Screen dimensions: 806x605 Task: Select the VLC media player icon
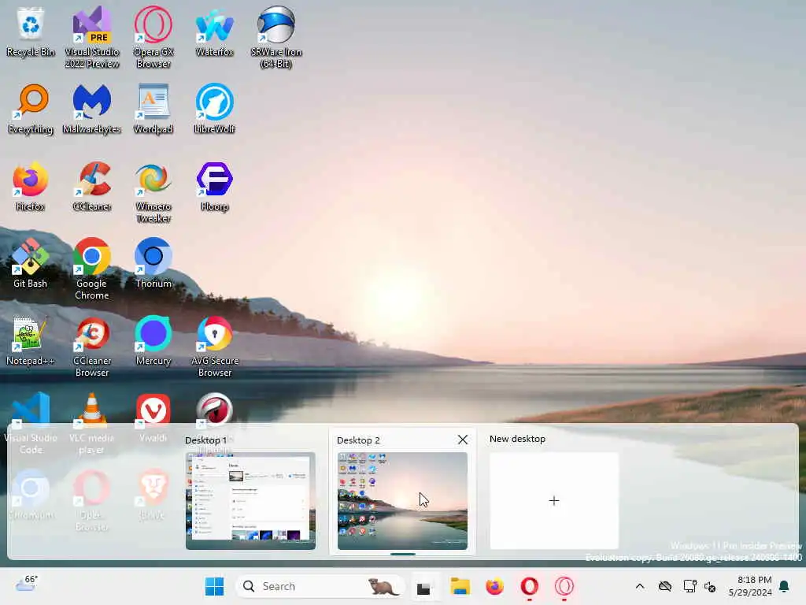click(91, 424)
